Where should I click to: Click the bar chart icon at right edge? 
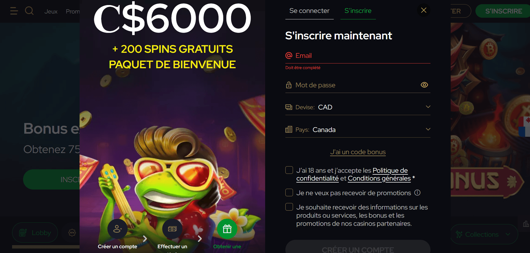coord(526,224)
